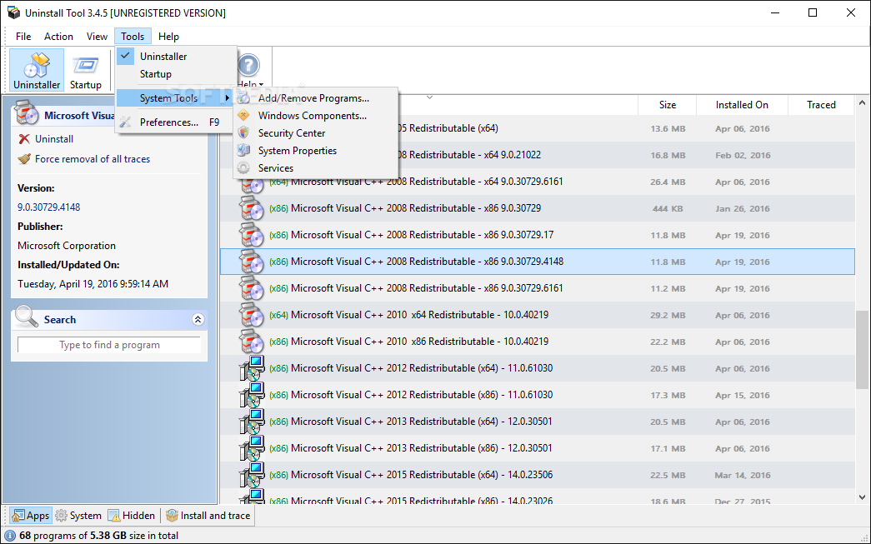This screenshot has height=544, width=871.
Task: Open the Help menu in menu bar
Action: coord(168,37)
